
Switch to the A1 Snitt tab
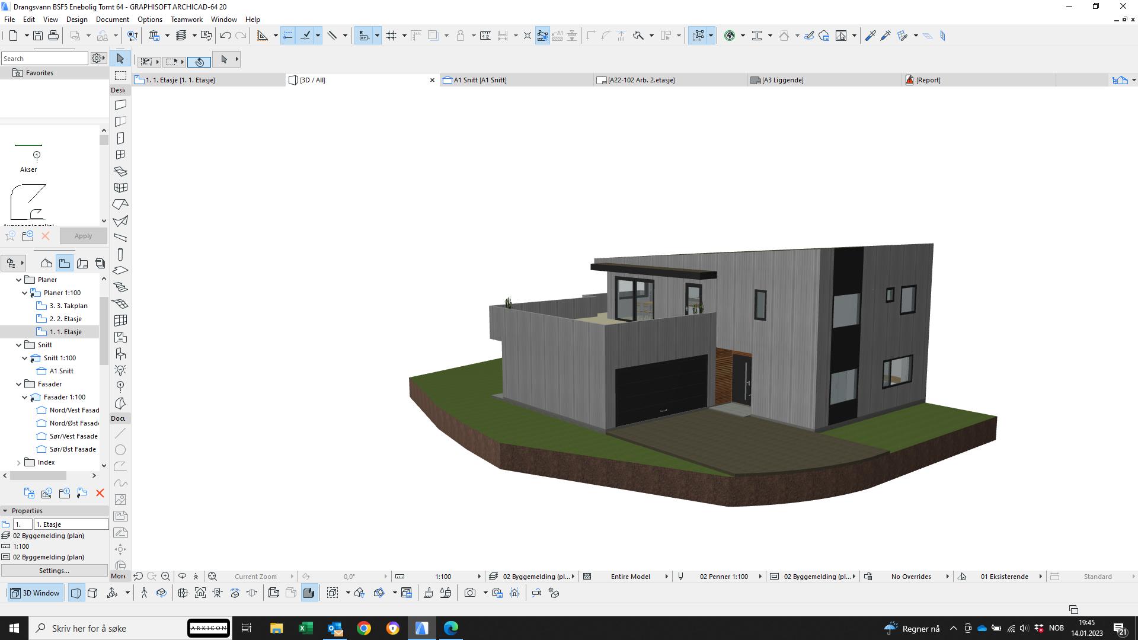(x=480, y=80)
